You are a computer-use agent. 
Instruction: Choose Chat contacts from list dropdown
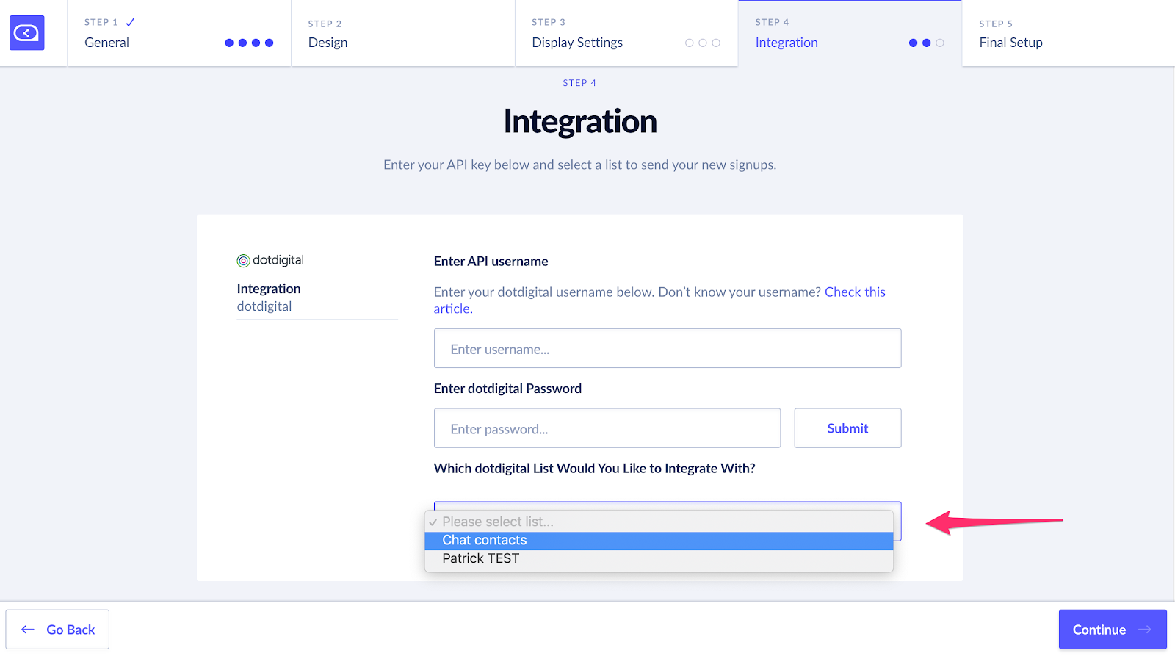coord(659,541)
